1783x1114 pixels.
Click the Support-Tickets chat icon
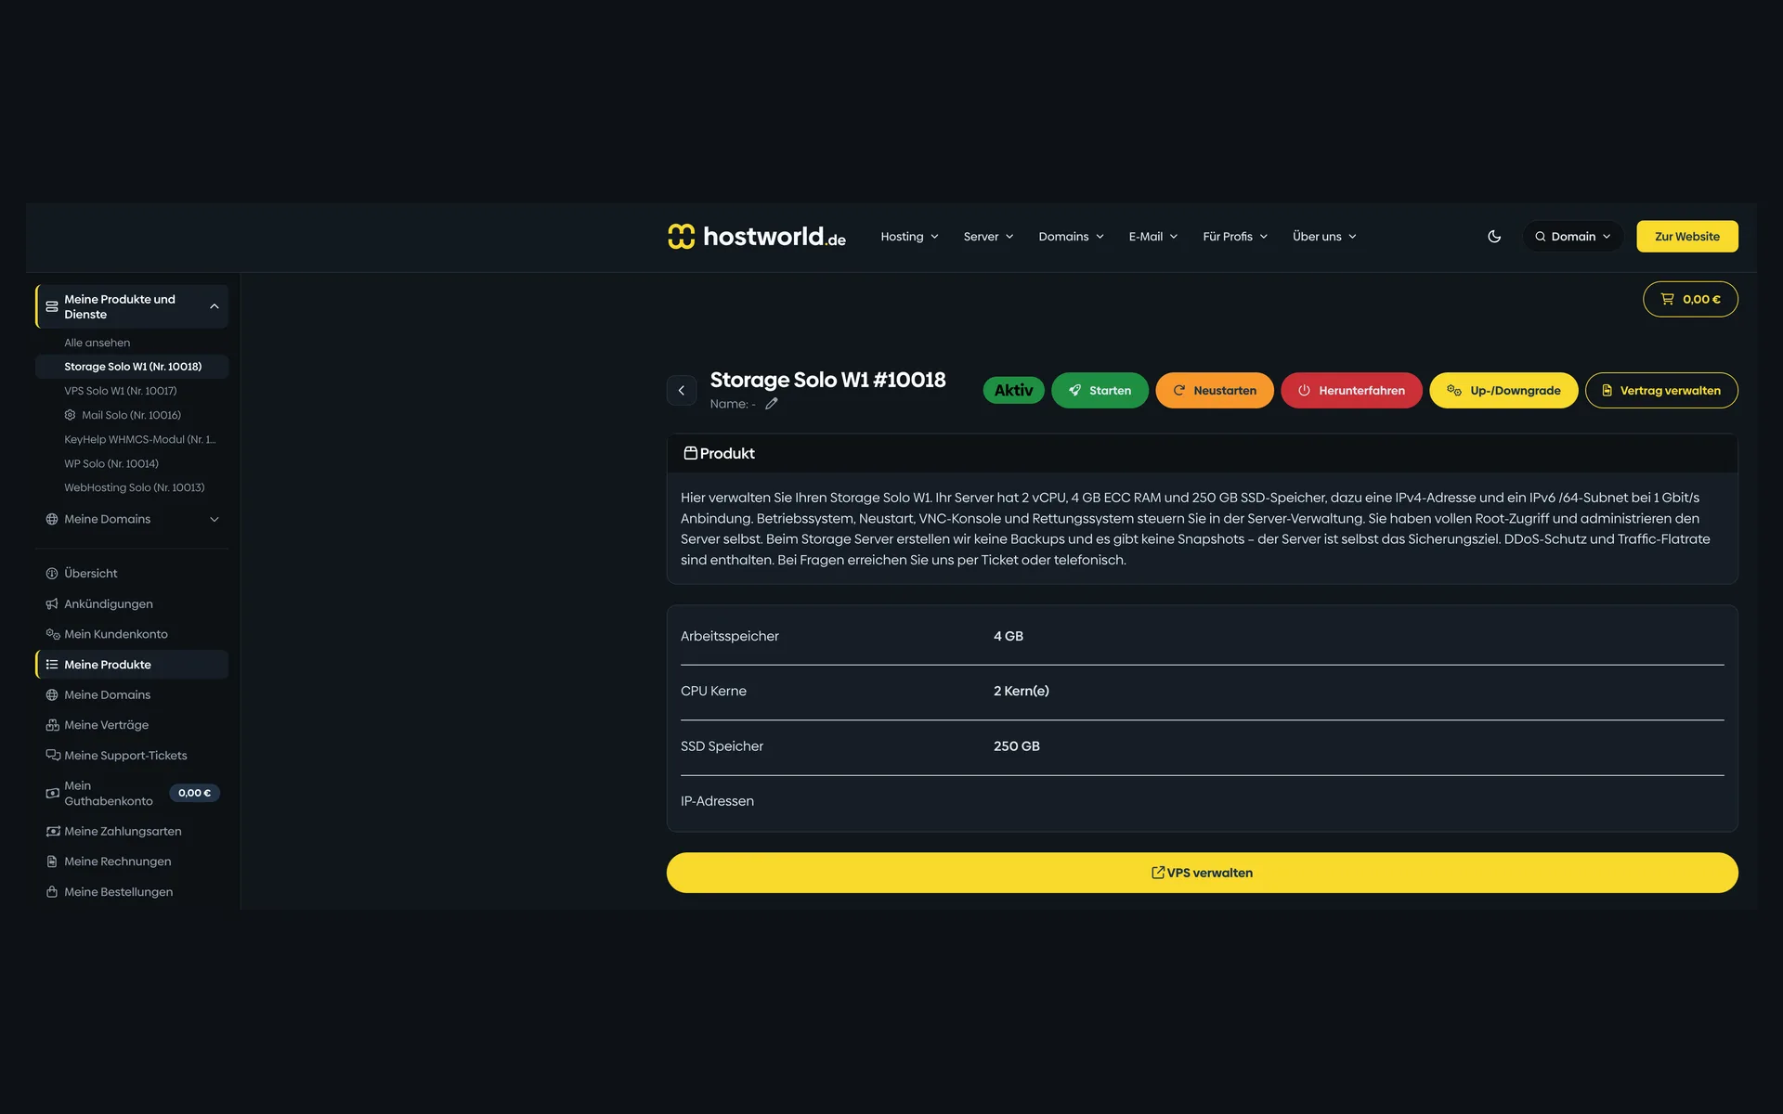click(53, 756)
